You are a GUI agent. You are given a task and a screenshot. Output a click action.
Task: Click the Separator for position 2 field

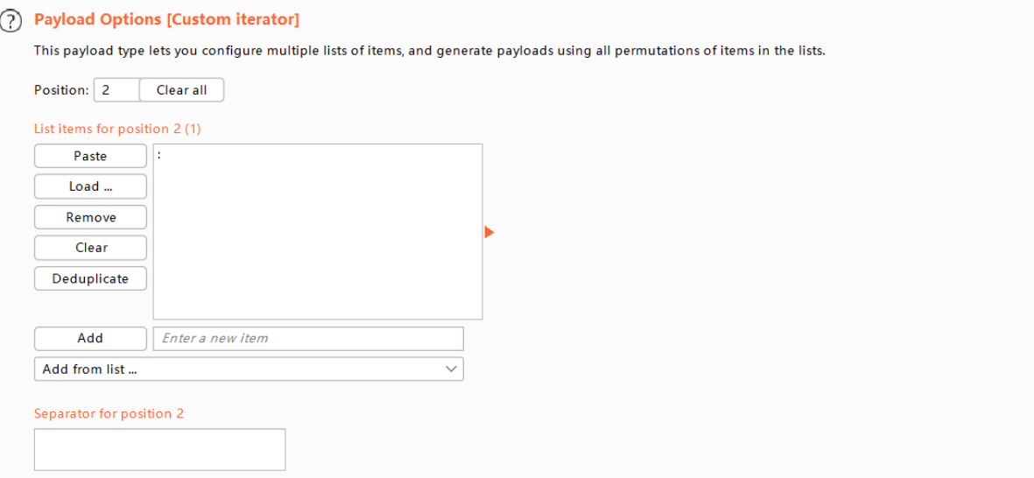click(x=159, y=449)
